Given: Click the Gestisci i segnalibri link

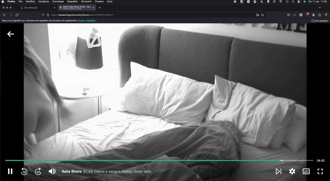Looking at the screenshot, I should pos(87,21).
